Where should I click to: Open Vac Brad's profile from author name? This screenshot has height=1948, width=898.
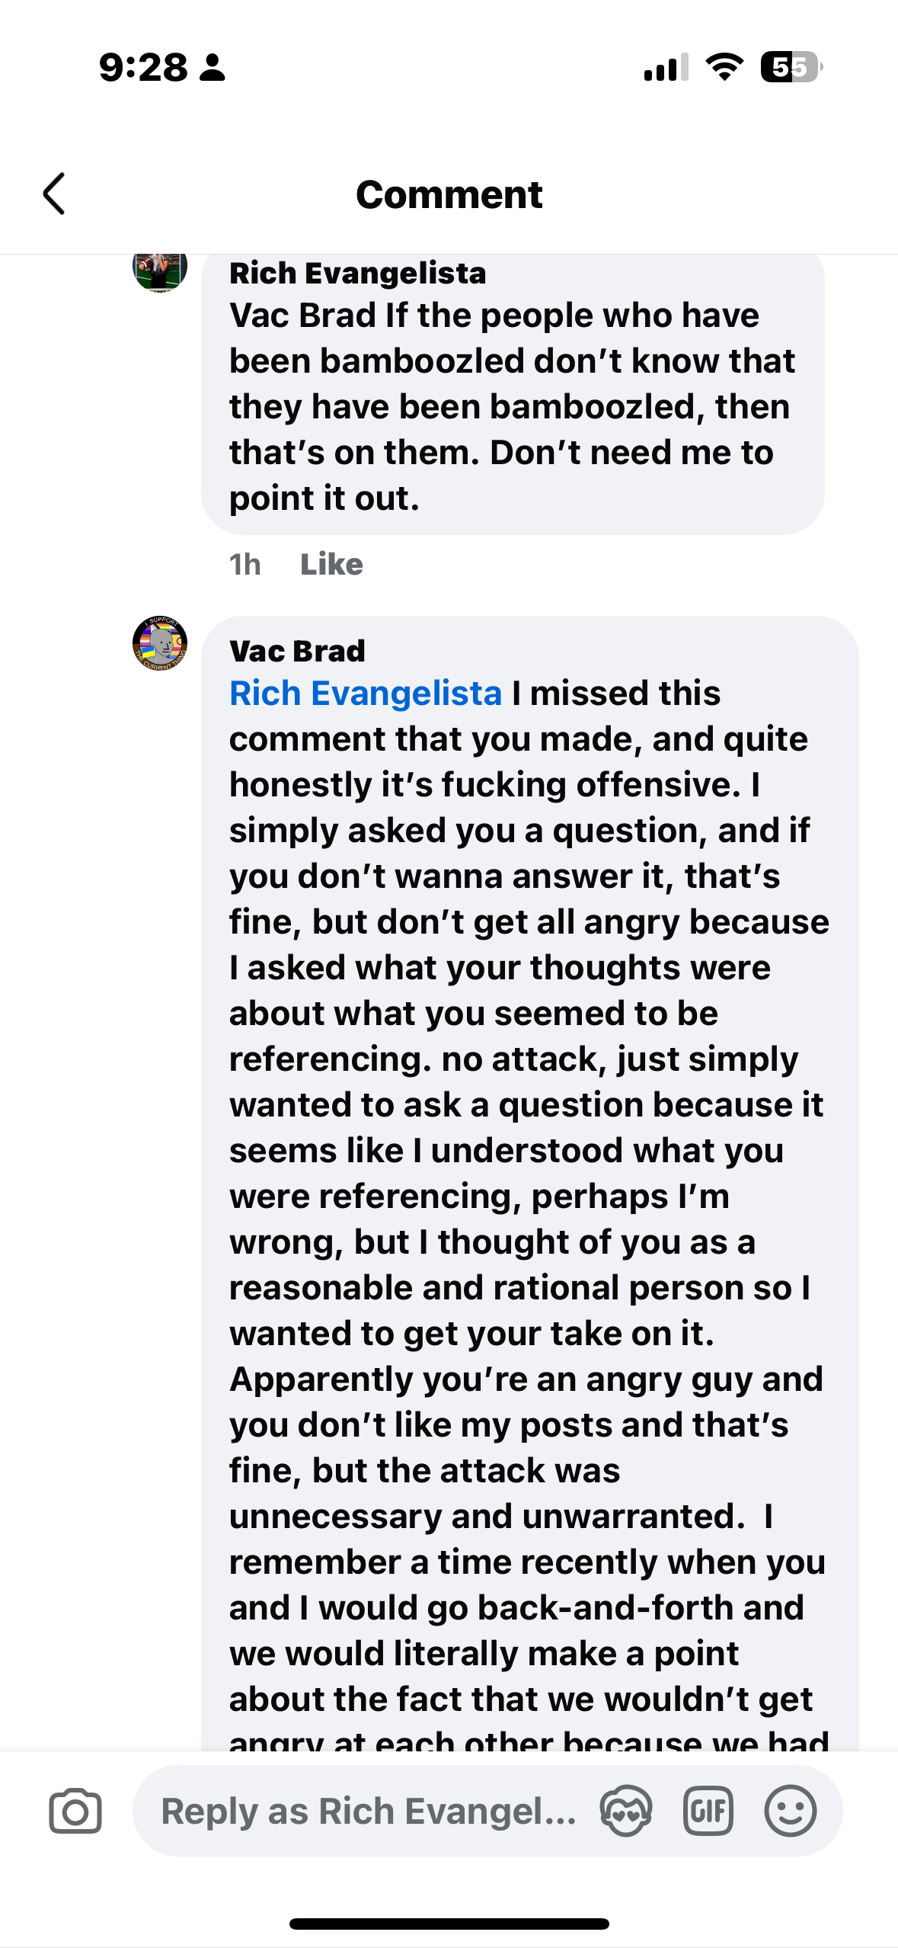pos(297,652)
